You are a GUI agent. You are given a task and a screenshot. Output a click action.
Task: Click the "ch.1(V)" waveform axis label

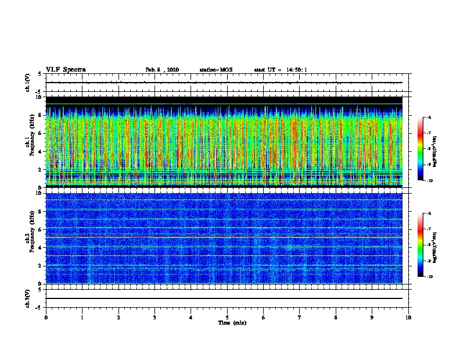pos(27,83)
